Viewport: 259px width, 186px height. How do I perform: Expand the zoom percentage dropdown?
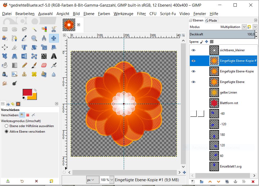tap(112, 180)
